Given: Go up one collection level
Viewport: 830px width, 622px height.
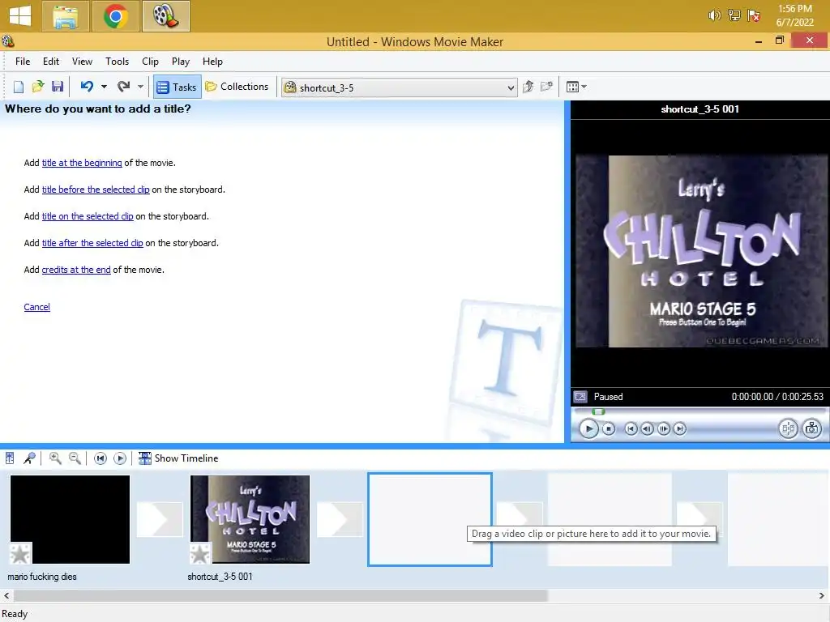Looking at the screenshot, I should pyautogui.click(x=528, y=87).
